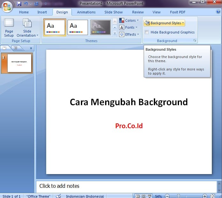Change language 'Indonesian (Indonesia)' in status bar
Image resolution: width=222 pixels, height=198 pixels.
(x=85, y=196)
